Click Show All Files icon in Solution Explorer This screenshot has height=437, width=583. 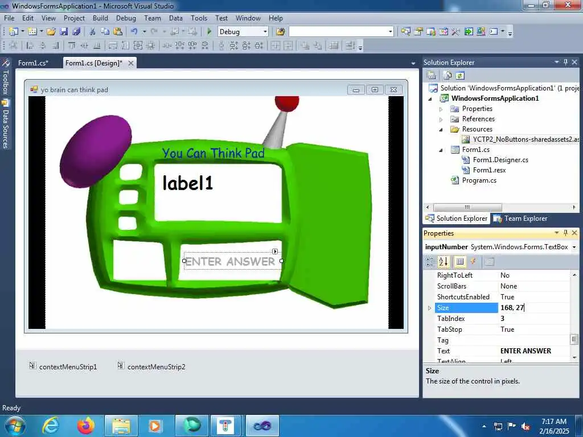[447, 76]
